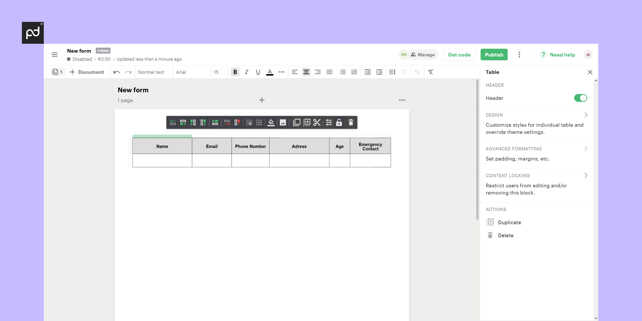
Task: Click the green Publish button
Action: pyautogui.click(x=494, y=55)
